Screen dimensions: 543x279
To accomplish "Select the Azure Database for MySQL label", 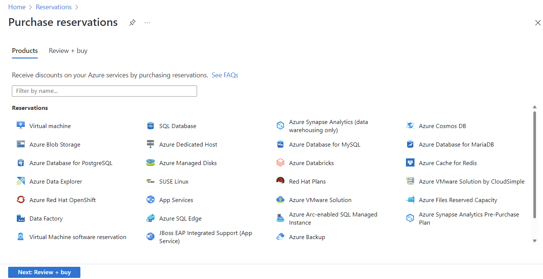I will [324, 145].
